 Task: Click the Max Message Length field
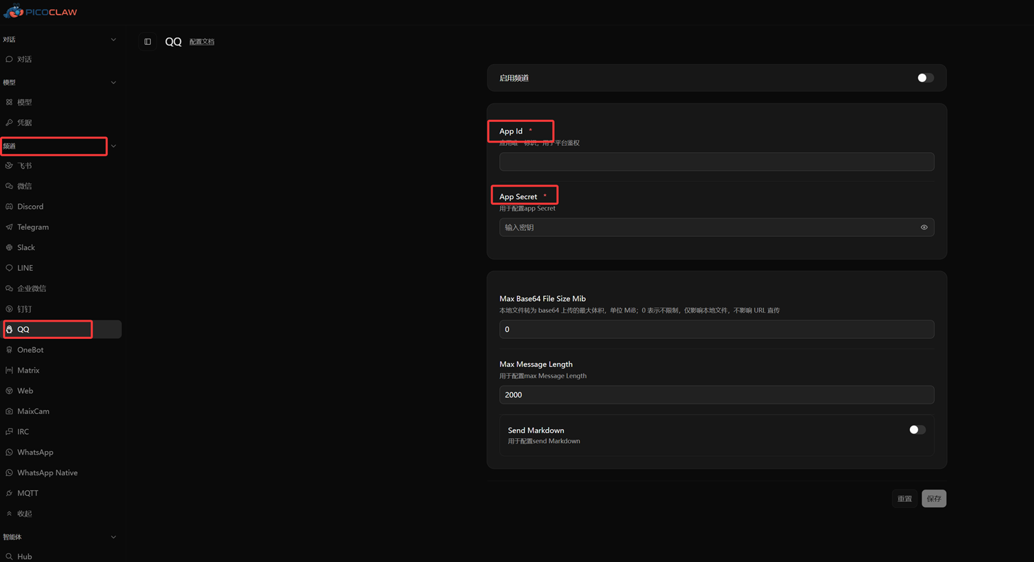[717, 395]
